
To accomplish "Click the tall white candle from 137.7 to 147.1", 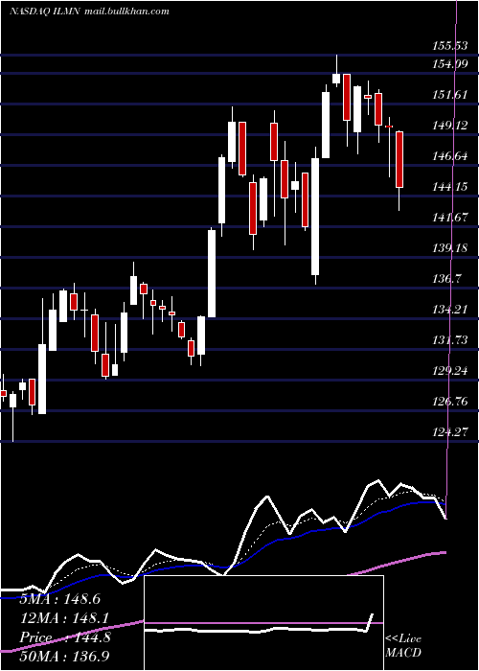I will tap(315, 217).
